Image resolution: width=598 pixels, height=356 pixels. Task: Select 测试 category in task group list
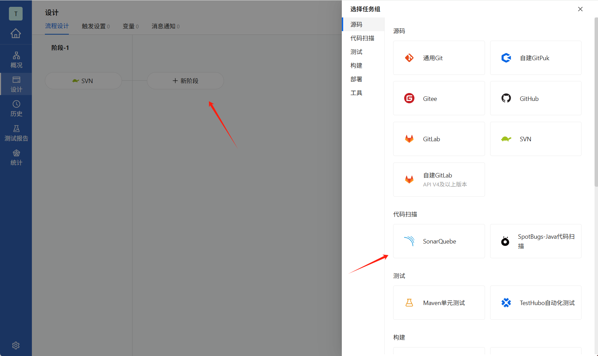[363, 52]
